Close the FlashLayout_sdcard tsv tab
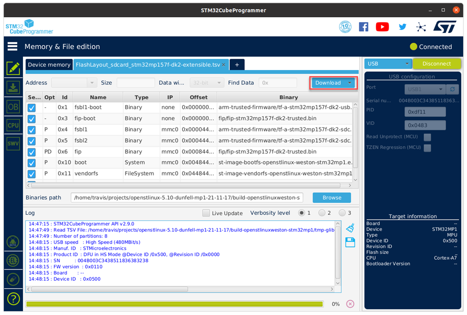 224,64
